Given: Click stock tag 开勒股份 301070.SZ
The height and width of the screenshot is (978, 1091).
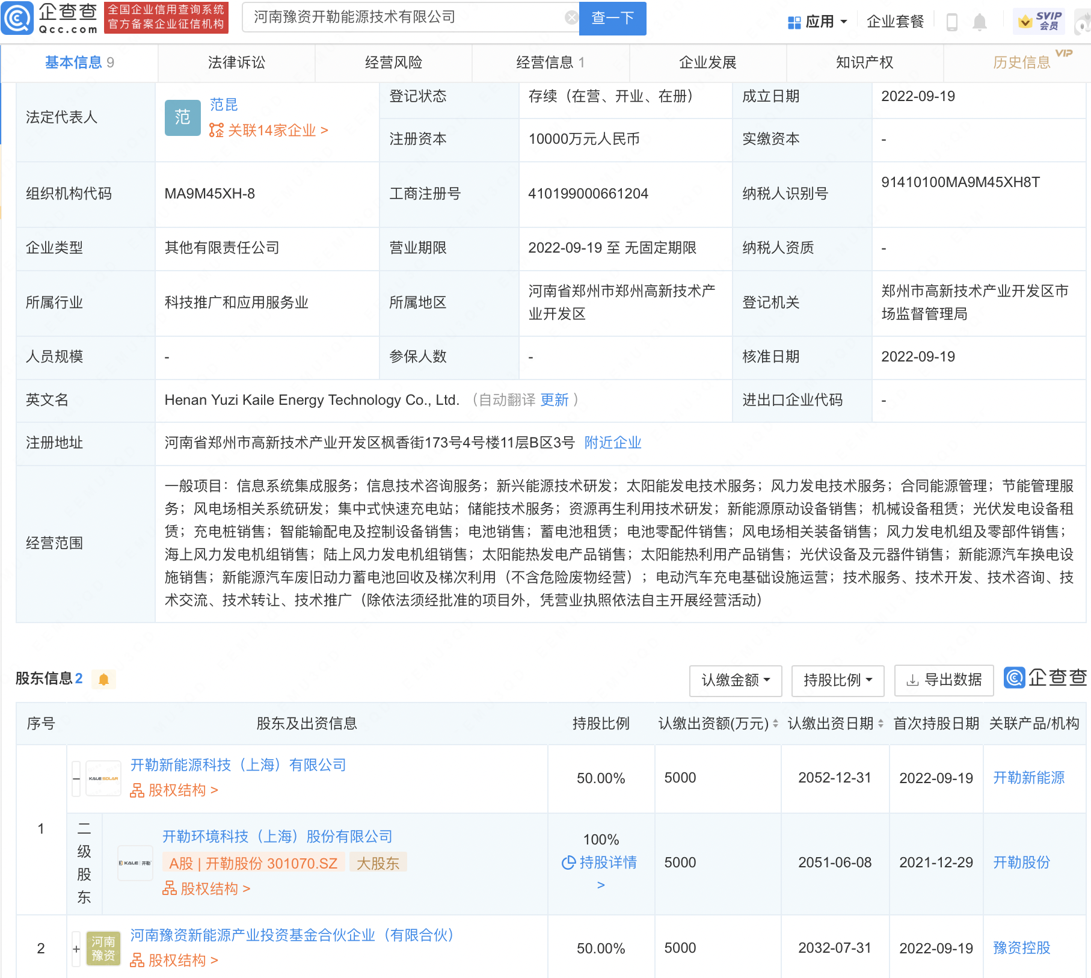Looking at the screenshot, I should (x=253, y=863).
